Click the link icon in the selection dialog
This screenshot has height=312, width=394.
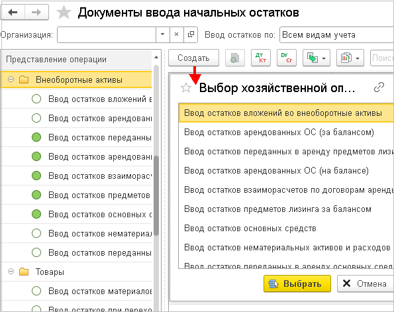tap(379, 87)
